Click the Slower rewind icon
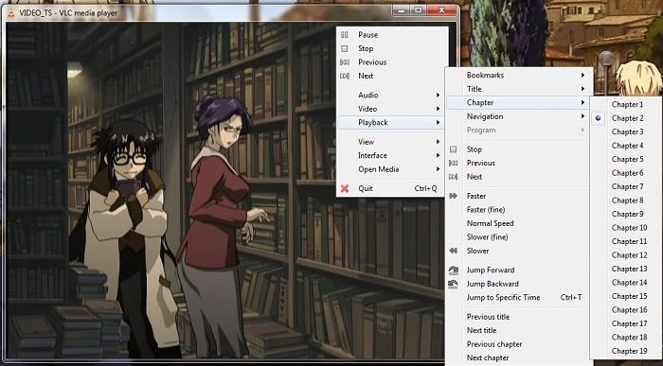 (454, 251)
